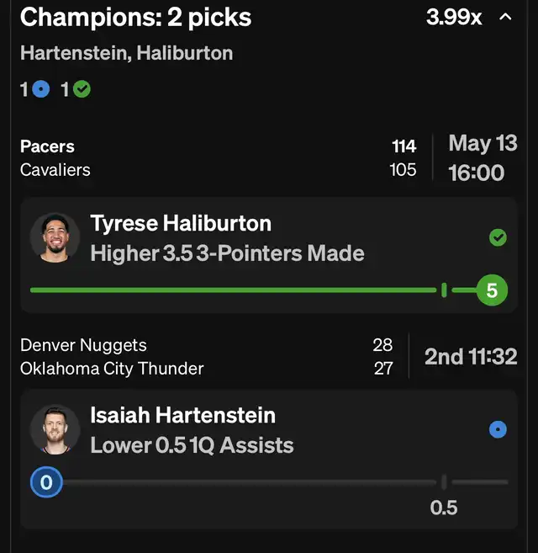Click the green won pick counter checkmark
Screen dimensions: 538x553
[x=82, y=89]
